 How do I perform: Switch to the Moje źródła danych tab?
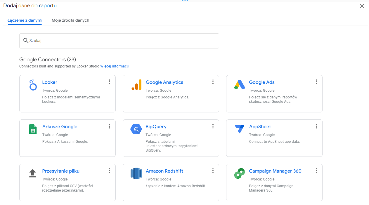pos(70,20)
